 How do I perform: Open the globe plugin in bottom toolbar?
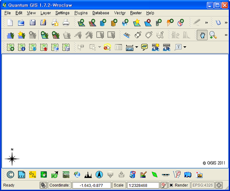click(x=77, y=175)
